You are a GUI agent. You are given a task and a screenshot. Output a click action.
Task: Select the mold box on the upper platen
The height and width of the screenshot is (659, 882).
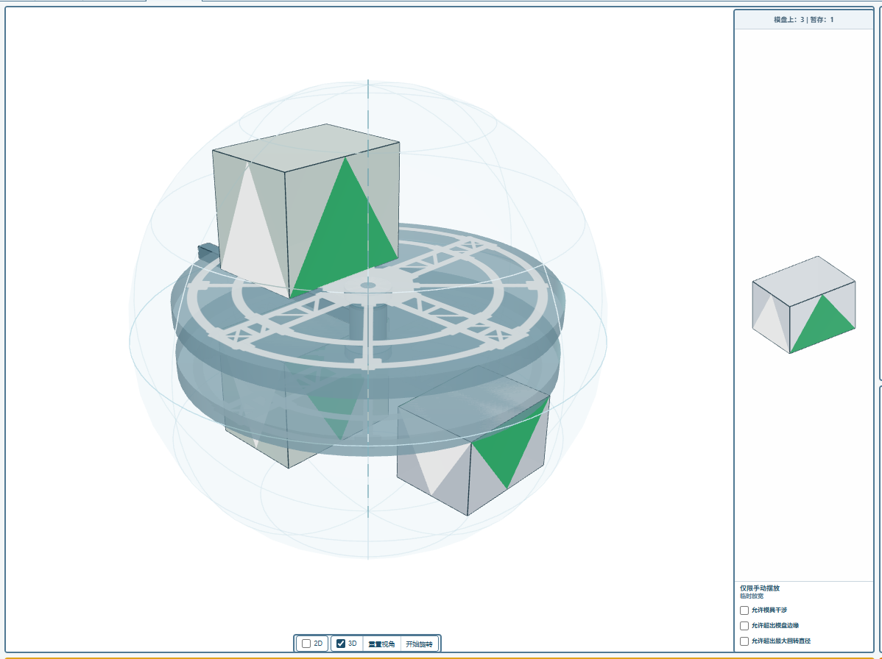coord(306,210)
